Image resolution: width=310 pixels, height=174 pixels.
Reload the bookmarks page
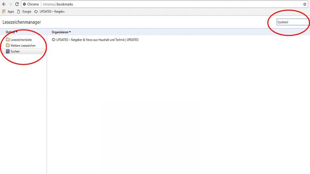pyautogui.click(x=17, y=4)
